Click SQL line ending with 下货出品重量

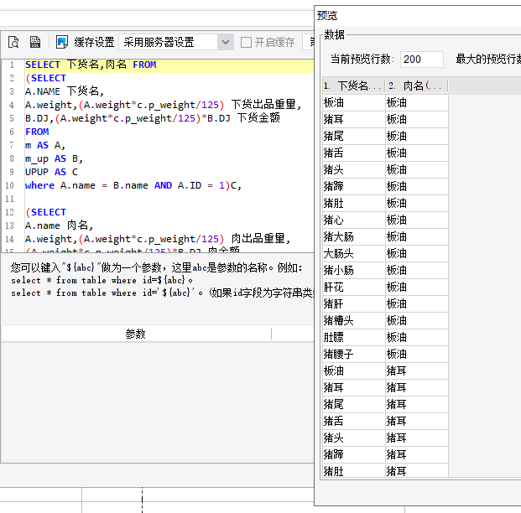pos(163,105)
